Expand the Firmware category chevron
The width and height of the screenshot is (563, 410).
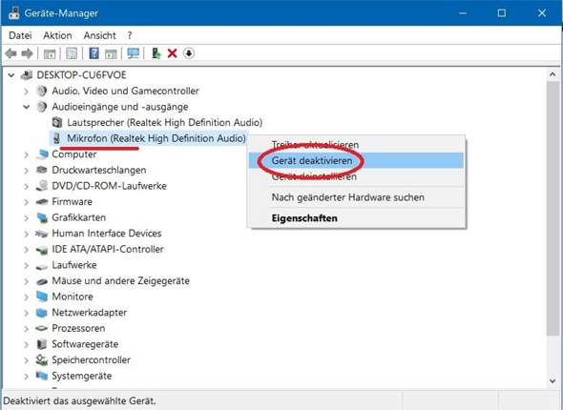(x=26, y=202)
